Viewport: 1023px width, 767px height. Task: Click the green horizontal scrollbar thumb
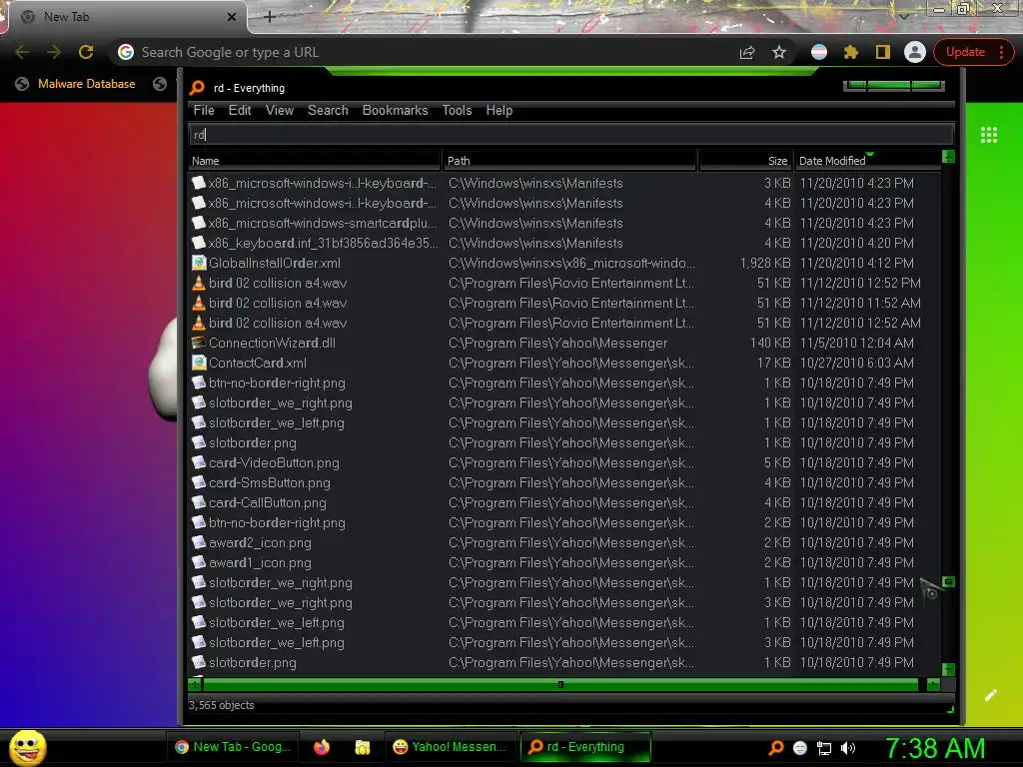point(561,684)
